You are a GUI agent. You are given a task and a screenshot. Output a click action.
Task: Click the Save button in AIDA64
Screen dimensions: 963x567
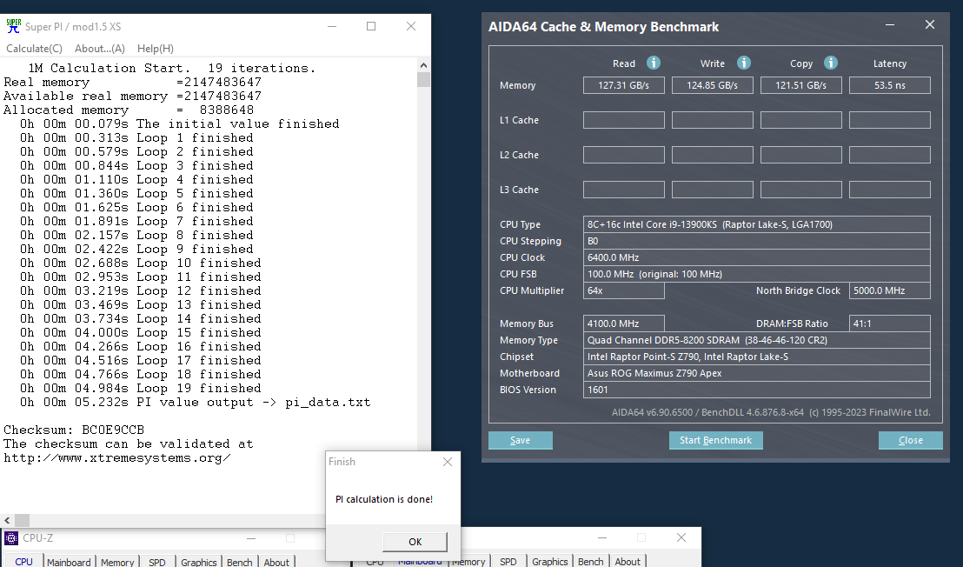[x=521, y=440]
